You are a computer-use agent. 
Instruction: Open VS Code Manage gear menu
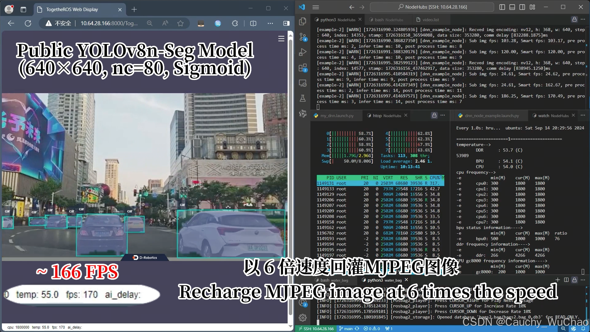303,318
